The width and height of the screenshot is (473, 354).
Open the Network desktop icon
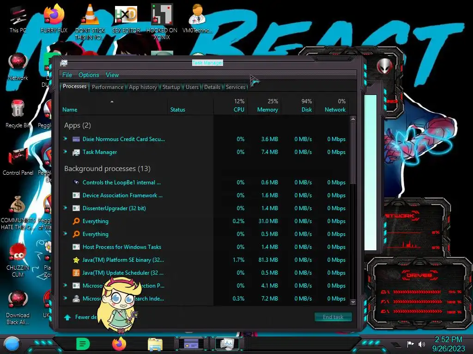(18, 67)
